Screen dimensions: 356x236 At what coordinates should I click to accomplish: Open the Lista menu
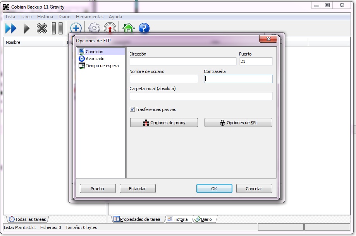[10, 17]
